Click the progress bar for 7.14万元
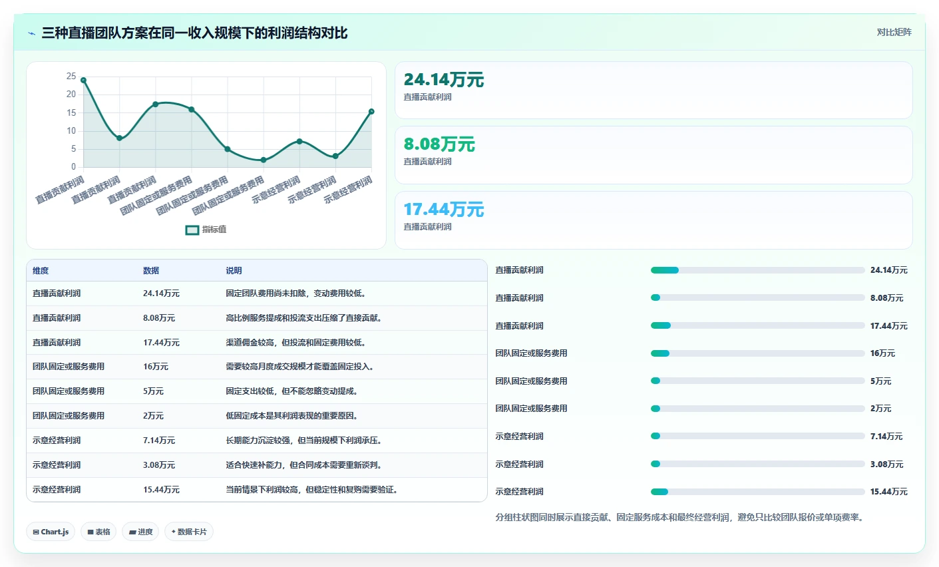 tap(757, 437)
